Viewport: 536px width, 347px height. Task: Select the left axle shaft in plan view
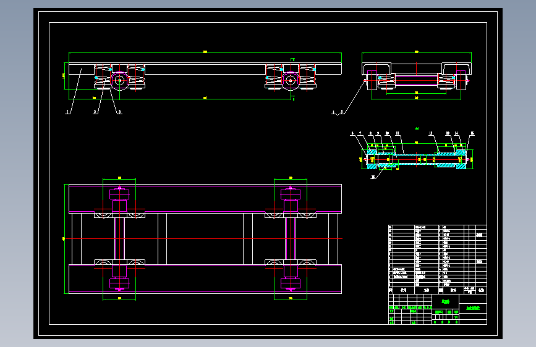(x=119, y=238)
